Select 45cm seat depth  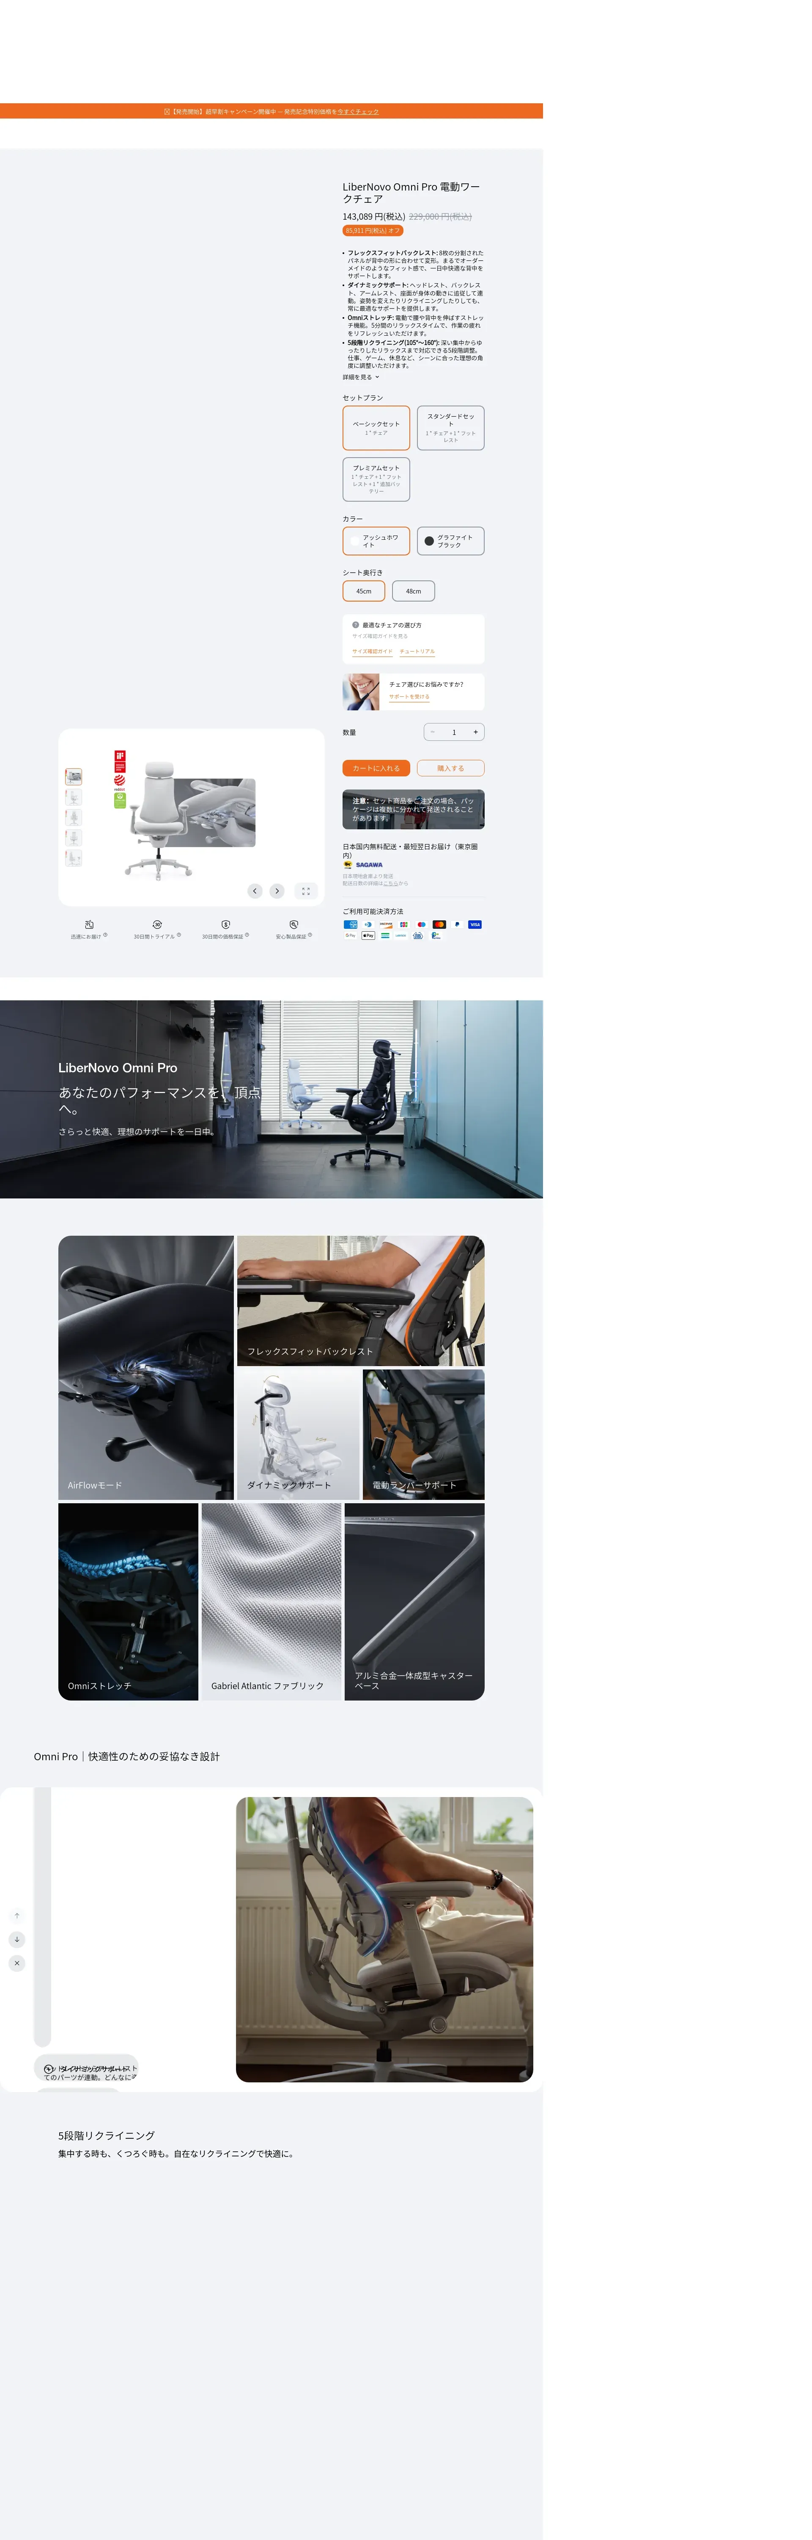364,591
